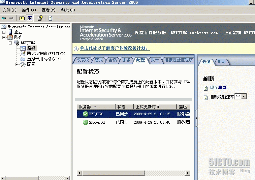
Task: Collapse the BEIJING tree node
Action: coord(10,43)
